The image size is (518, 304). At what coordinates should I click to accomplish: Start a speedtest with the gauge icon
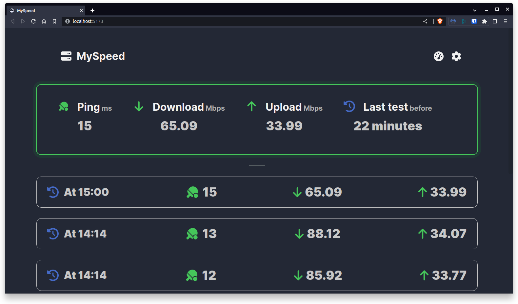438,56
